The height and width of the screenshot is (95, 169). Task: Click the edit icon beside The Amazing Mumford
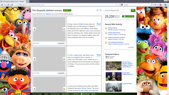106,43
